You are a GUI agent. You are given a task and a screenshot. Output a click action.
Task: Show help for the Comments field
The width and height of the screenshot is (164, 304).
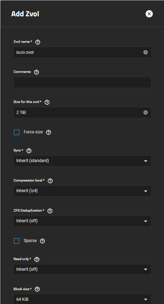(x=36, y=72)
